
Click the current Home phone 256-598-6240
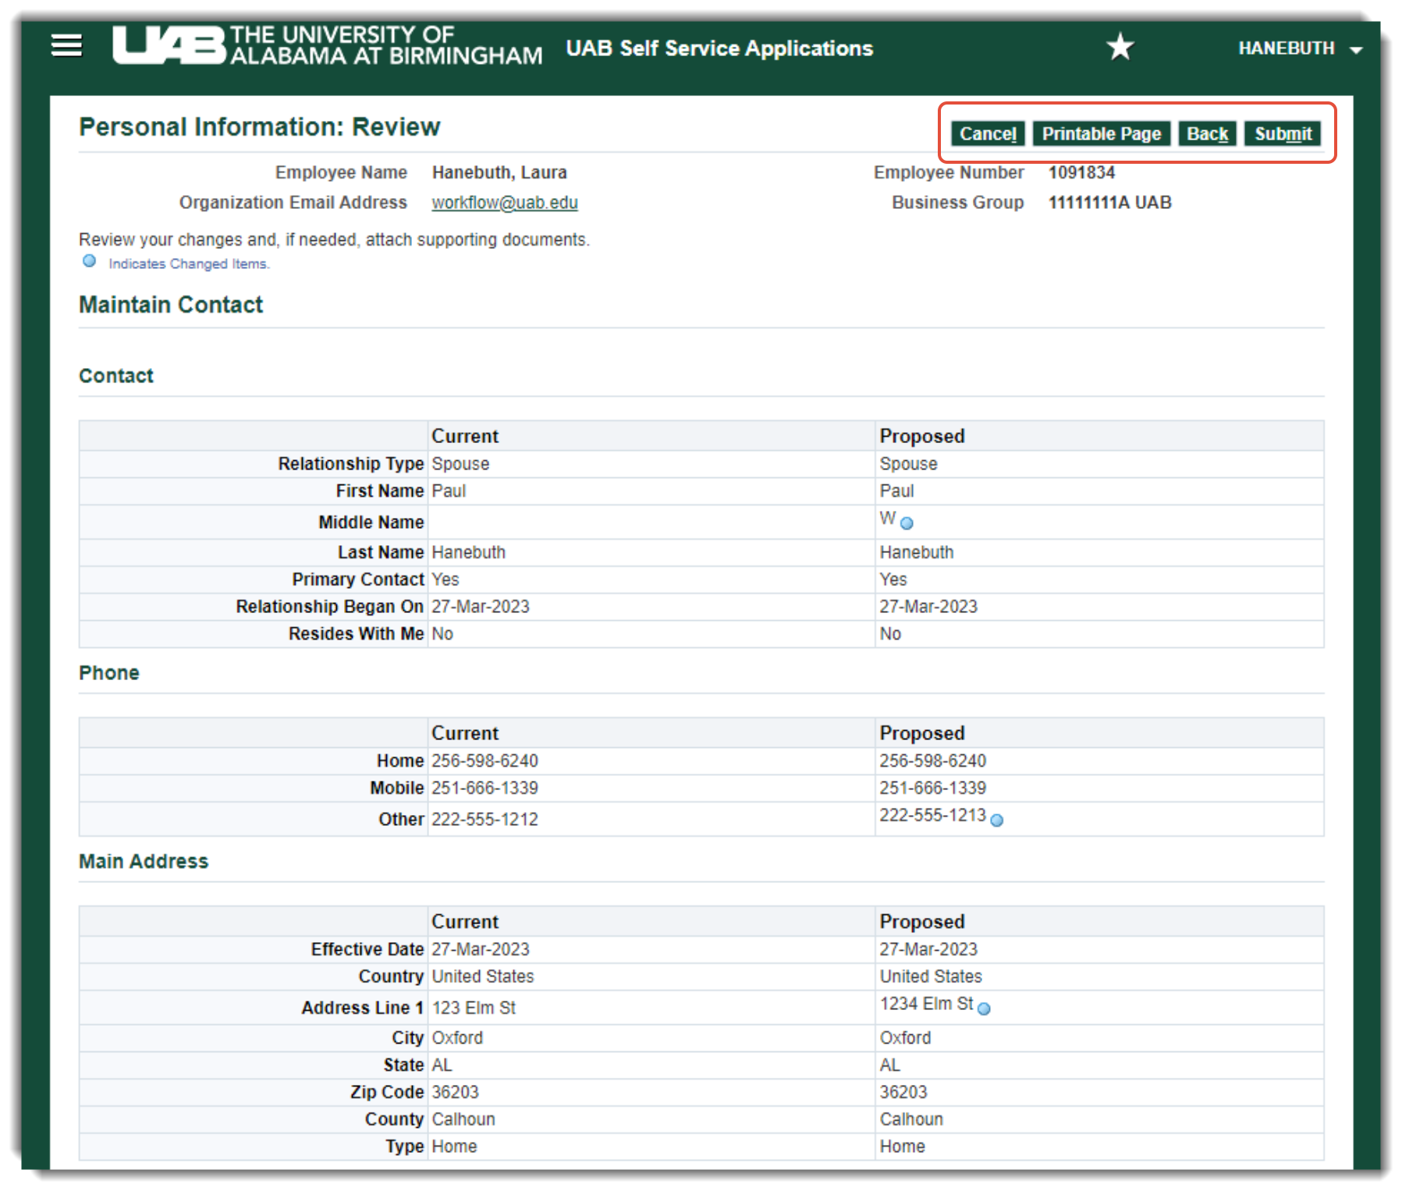pos(484,761)
